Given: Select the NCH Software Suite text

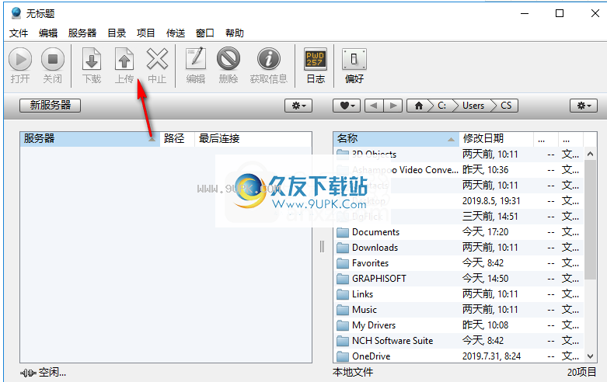Looking at the screenshot, I should tap(392, 341).
